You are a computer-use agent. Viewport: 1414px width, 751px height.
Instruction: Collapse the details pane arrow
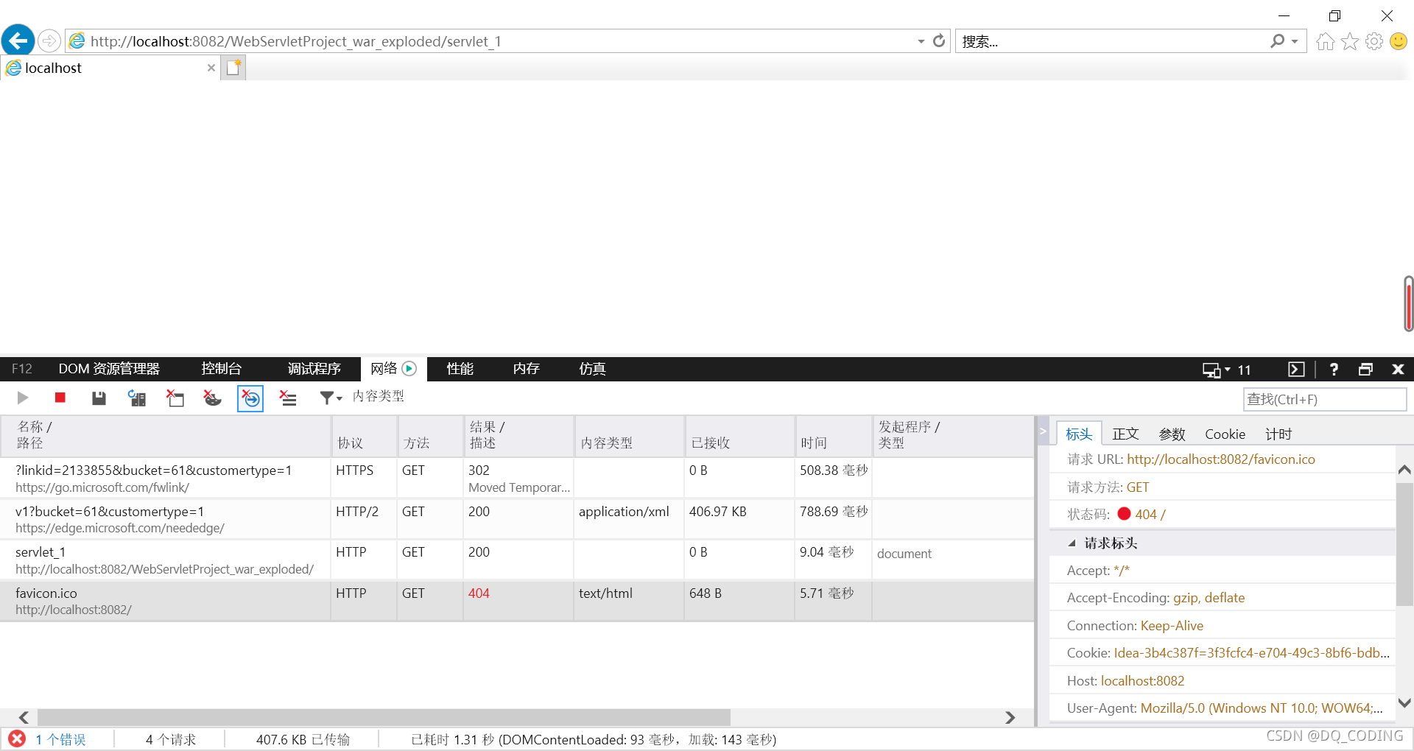pos(1043,431)
